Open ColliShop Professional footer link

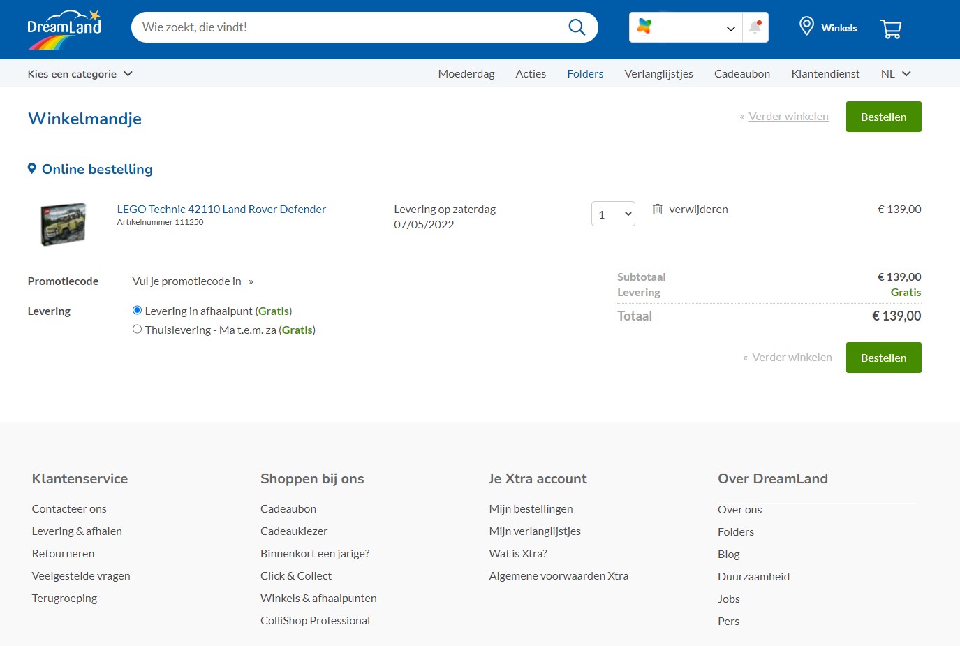[315, 621]
